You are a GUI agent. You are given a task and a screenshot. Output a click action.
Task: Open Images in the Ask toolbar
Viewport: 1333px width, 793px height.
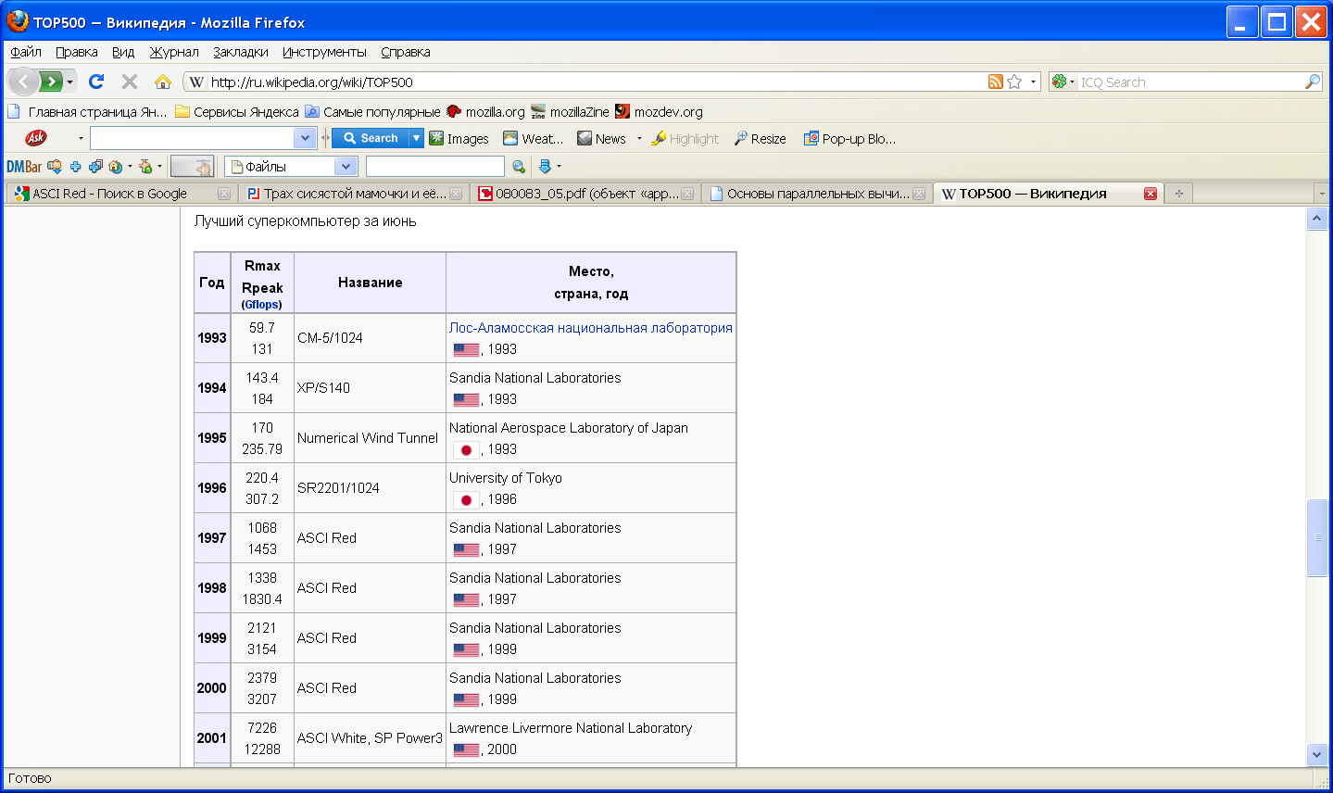pos(459,138)
